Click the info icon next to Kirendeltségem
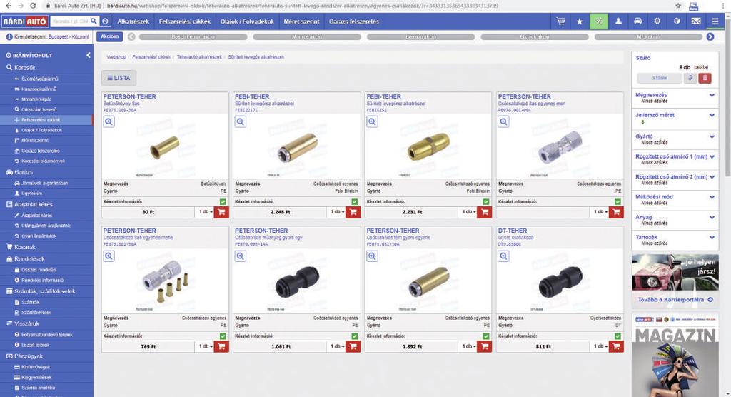This screenshot has height=397, width=731. (x=9, y=37)
